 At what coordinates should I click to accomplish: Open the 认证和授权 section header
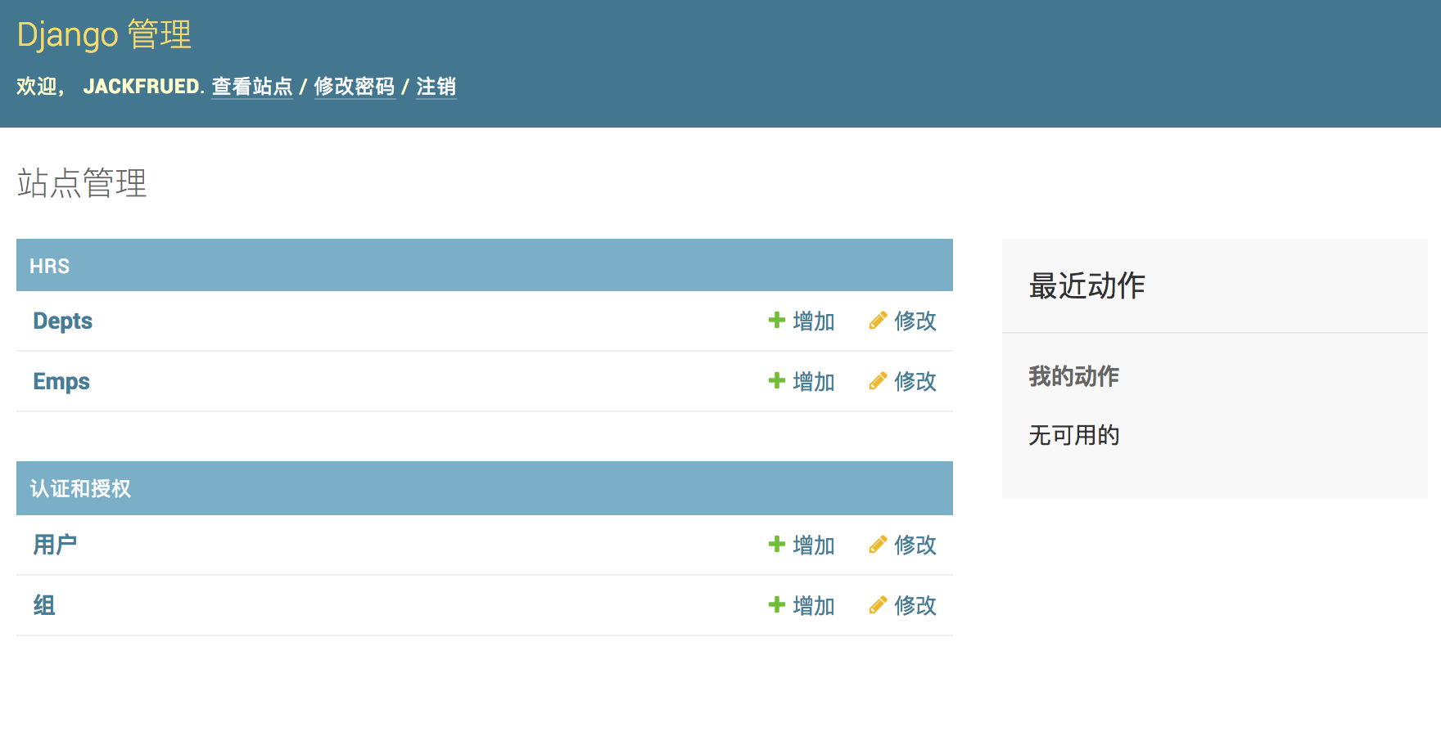(x=80, y=488)
